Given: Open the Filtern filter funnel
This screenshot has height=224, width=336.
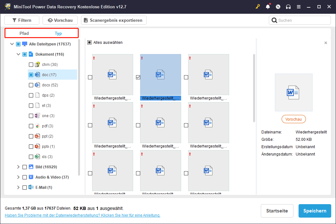Looking at the screenshot, I should [x=14, y=20].
